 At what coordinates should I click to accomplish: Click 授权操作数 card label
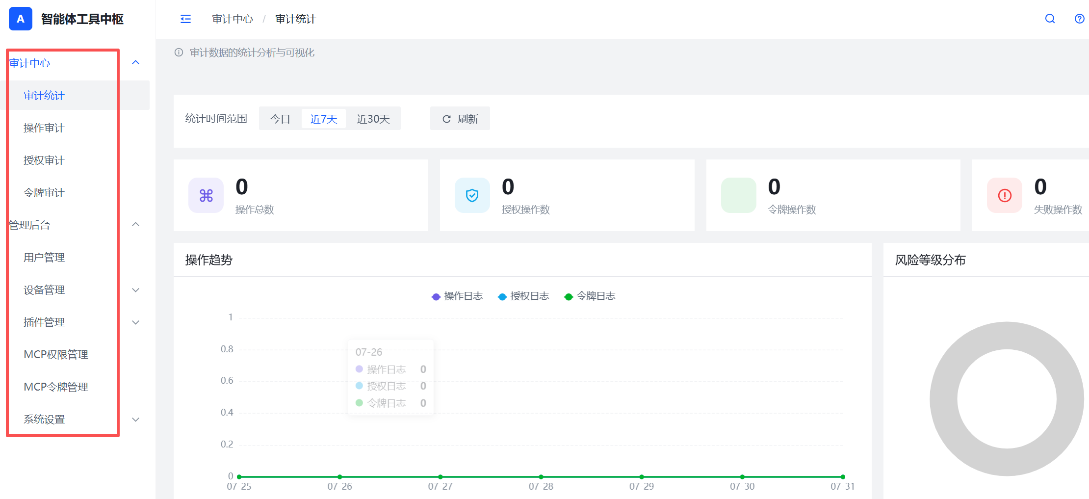(x=526, y=210)
